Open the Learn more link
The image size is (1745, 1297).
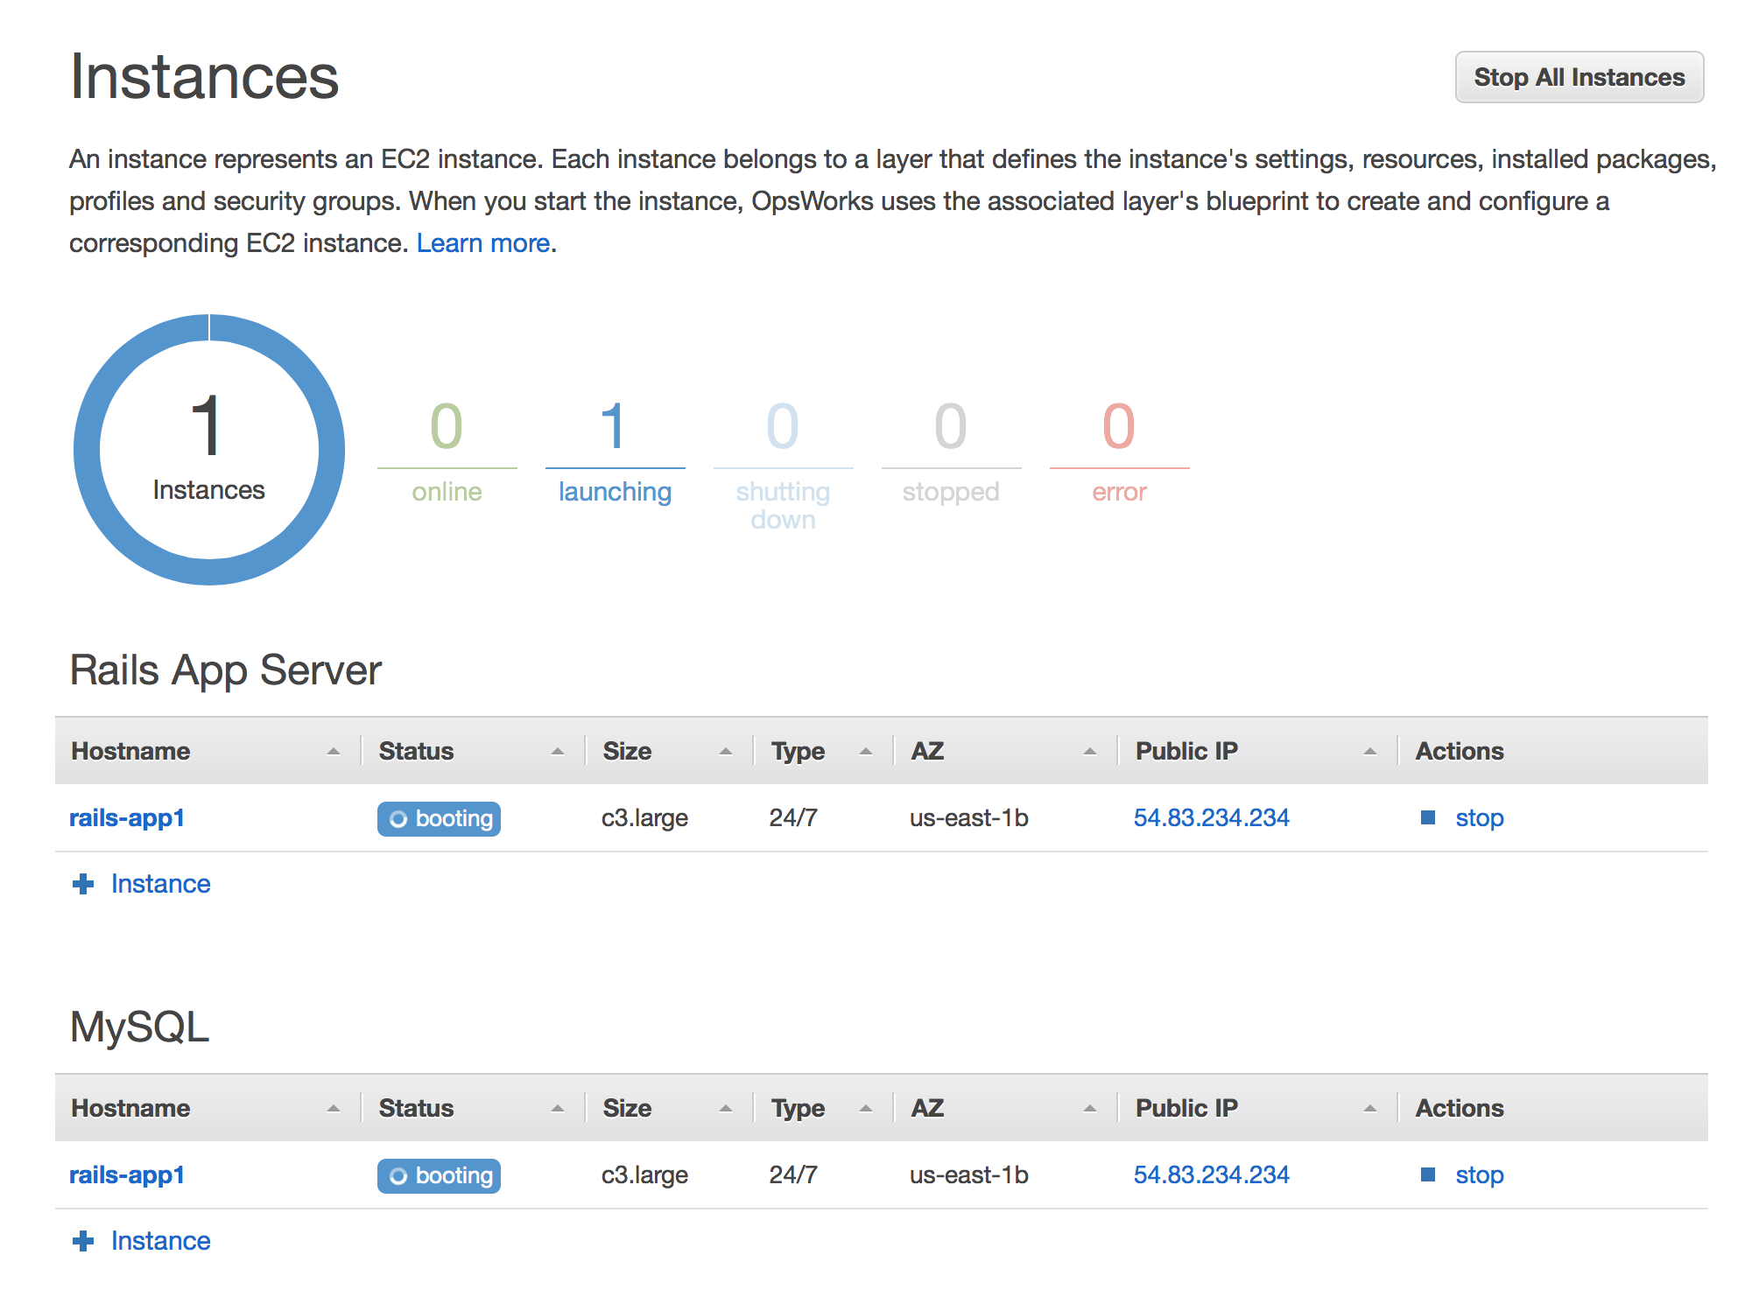tap(482, 243)
